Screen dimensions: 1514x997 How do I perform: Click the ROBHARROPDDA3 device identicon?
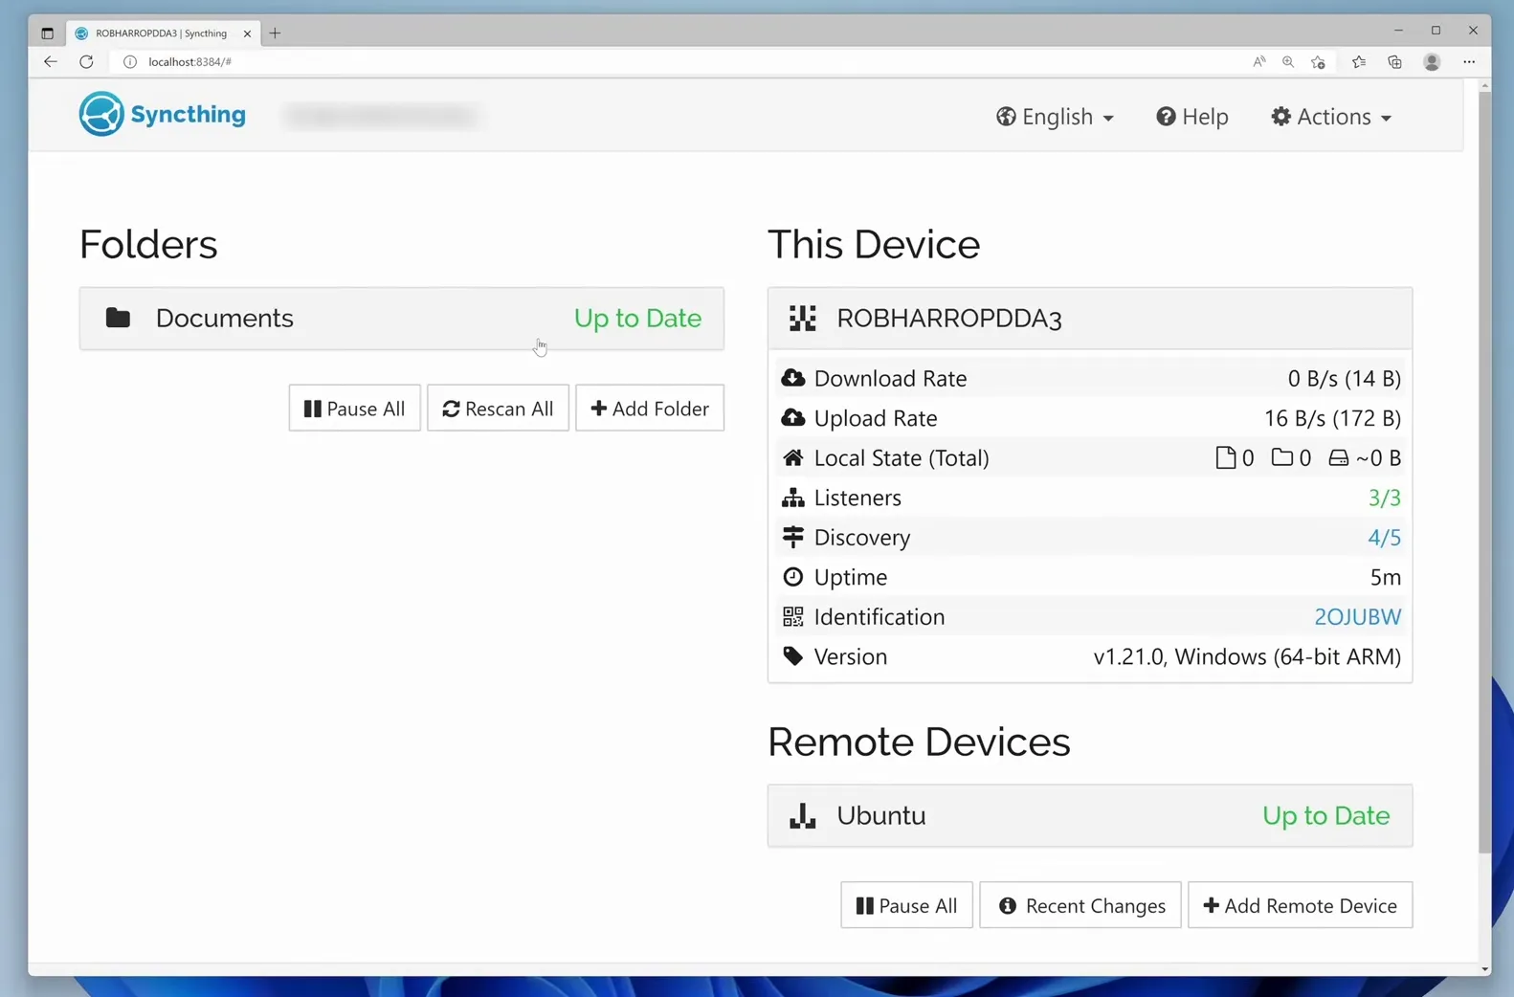pyautogui.click(x=802, y=318)
